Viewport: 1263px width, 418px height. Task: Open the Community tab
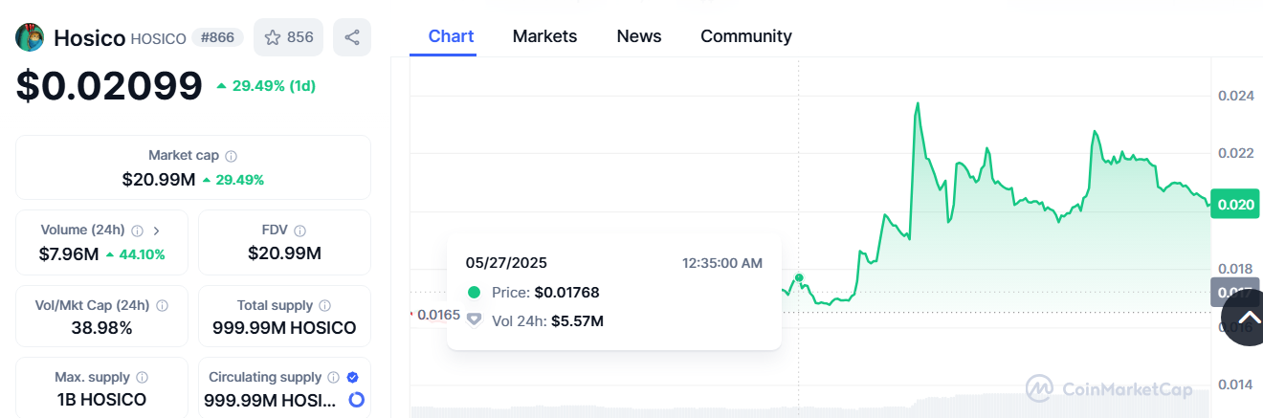click(746, 36)
